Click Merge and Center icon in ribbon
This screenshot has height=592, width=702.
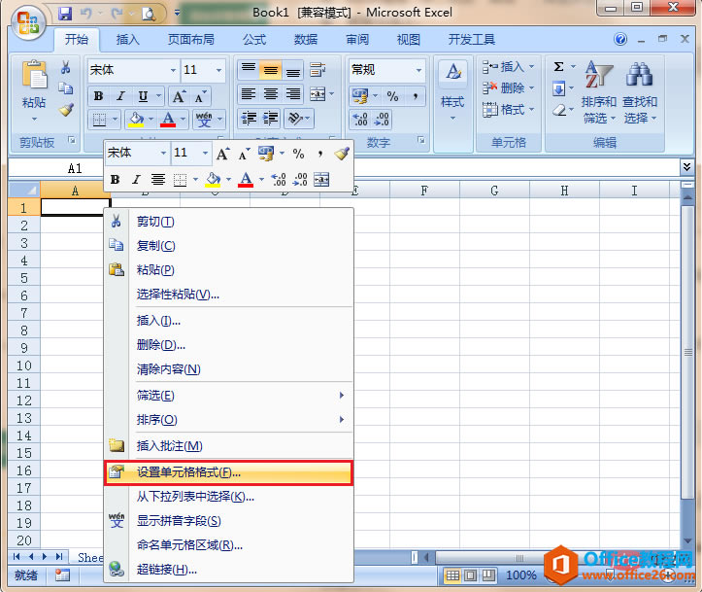coord(318,94)
